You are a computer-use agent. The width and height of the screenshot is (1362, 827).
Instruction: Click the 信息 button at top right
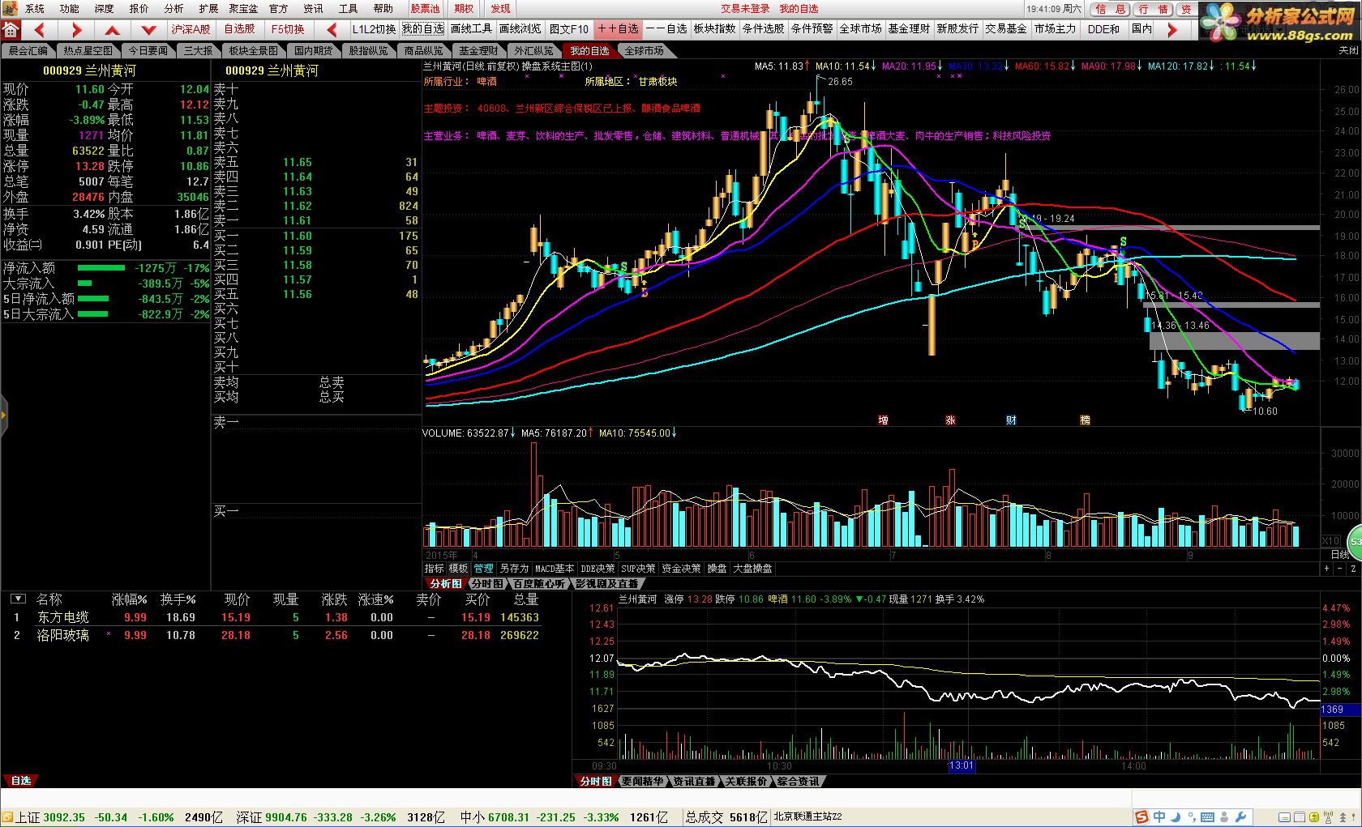[x=1111, y=9]
